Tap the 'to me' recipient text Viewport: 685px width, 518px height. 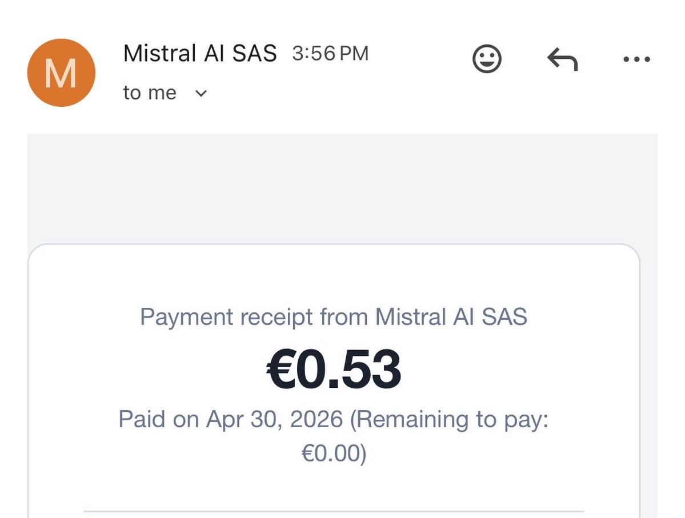(150, 93)
